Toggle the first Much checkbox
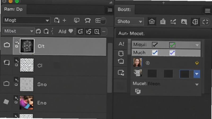Viewport: 212px width, 119px height. (x=155, y=53)
